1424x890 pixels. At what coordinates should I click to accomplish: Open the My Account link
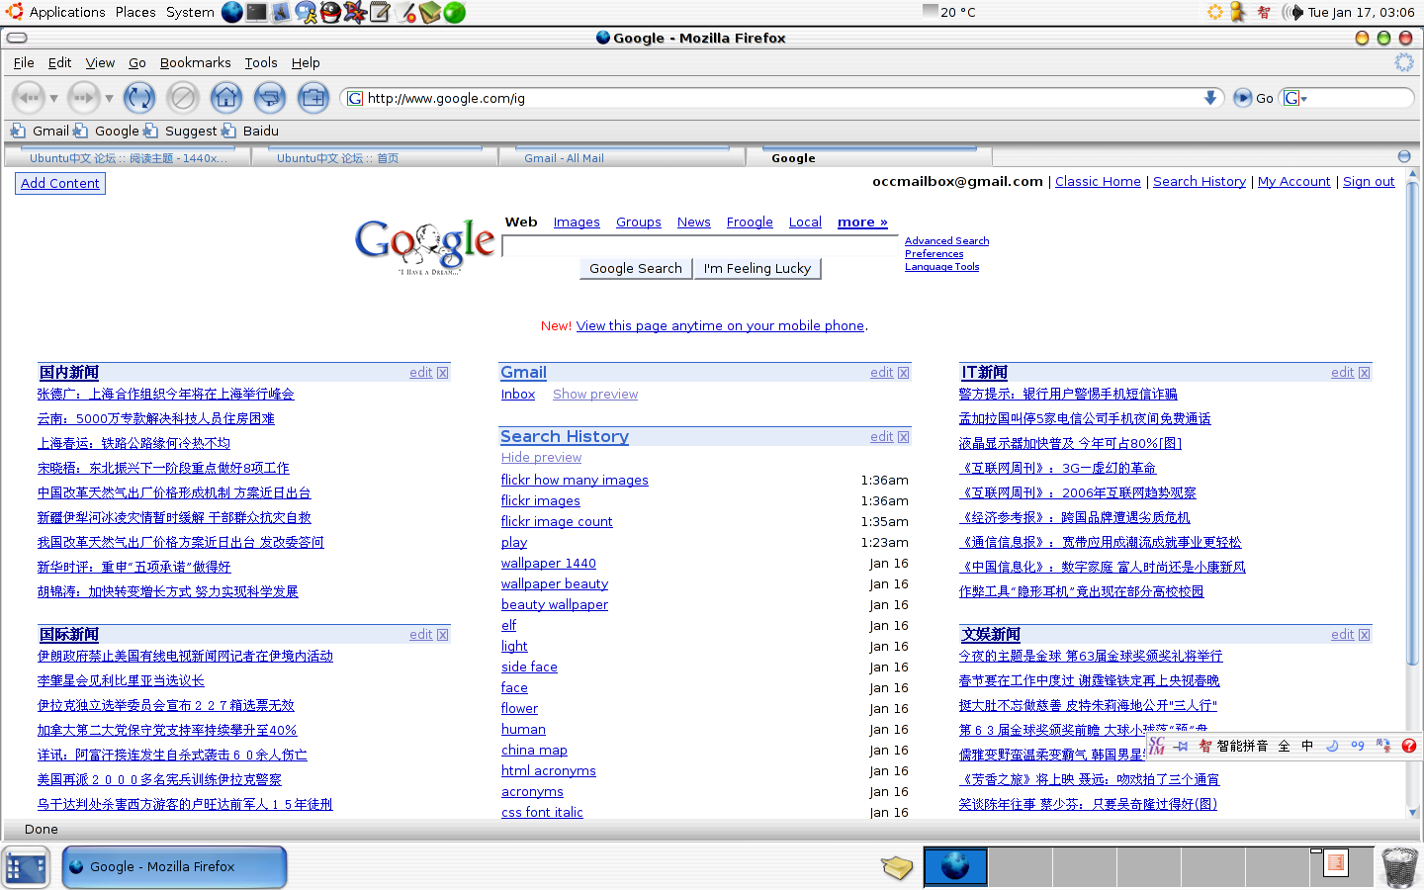1293,182
